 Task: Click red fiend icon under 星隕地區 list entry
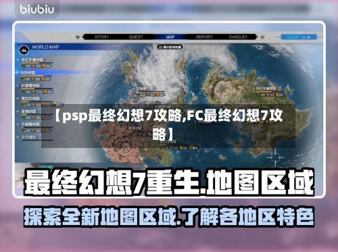pos(44,118)
